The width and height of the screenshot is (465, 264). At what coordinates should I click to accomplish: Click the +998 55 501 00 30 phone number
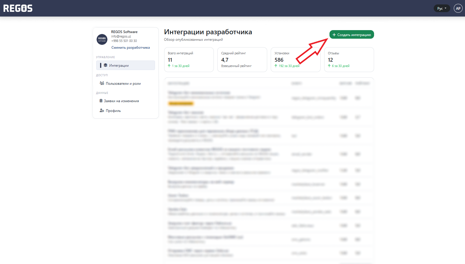(x=124, y=41)
